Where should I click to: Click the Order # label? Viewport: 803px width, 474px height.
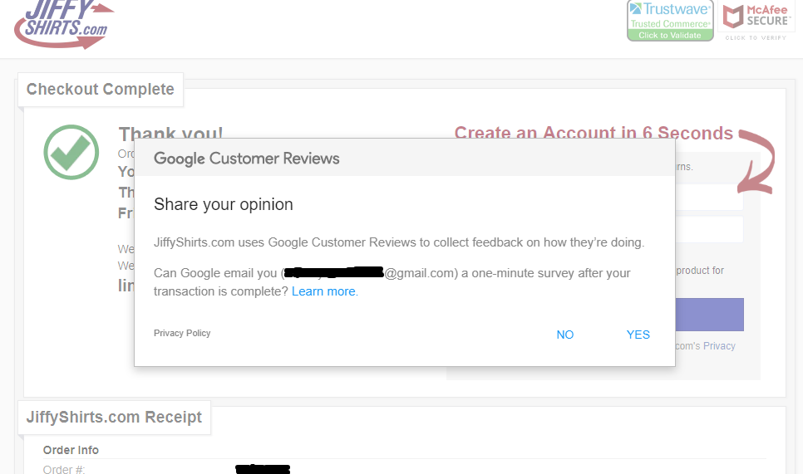[x=64, y=469]
